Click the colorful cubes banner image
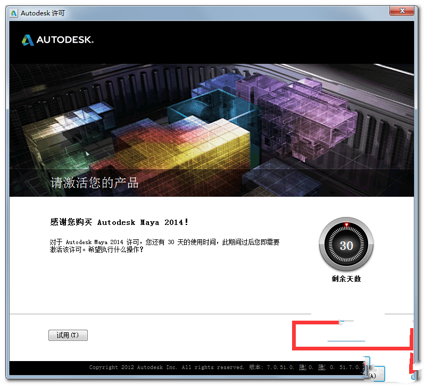 [211, 130]
